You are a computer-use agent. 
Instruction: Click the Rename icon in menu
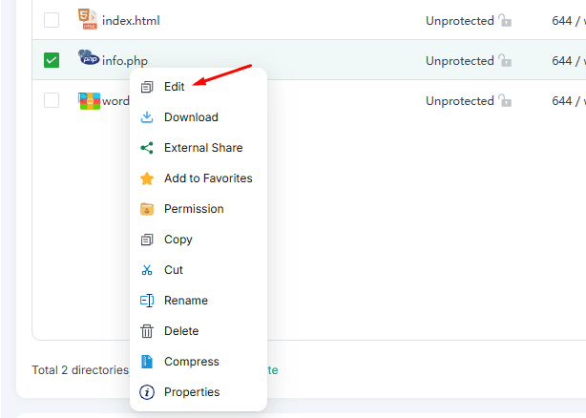click(x=147, y=301)
